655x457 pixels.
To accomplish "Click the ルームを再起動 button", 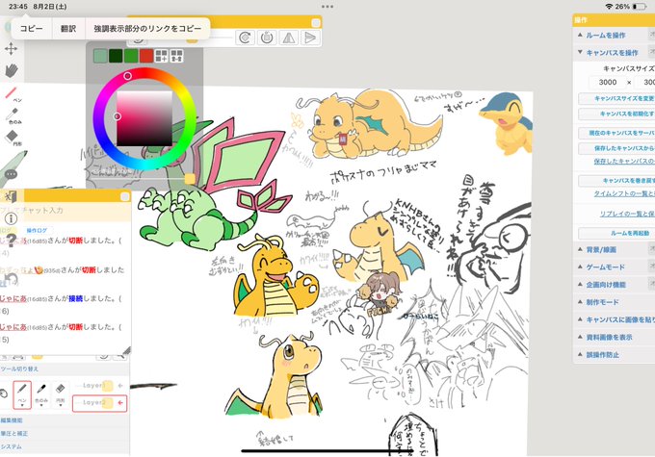I will coord(616,233).
